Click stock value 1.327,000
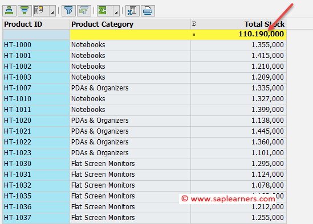The width and height of the screenshot is (313, 224). (x=267, y=99)
